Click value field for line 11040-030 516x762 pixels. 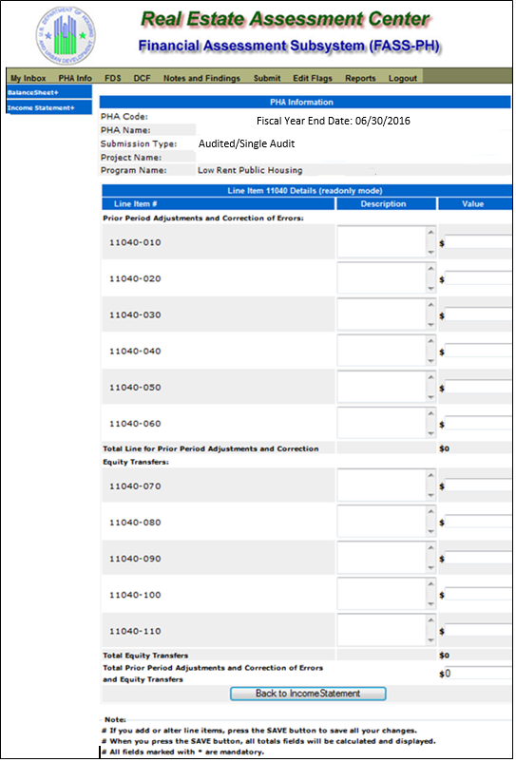[x=479, y=314]
